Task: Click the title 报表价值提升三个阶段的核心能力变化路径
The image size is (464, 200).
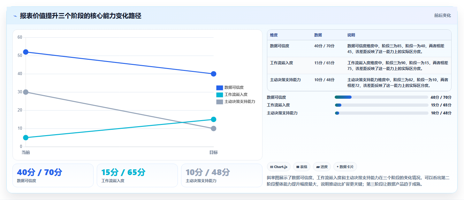Action: (80, 16)
